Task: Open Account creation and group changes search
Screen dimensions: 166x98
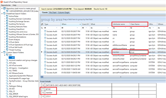Action: [x=23, y=60]
